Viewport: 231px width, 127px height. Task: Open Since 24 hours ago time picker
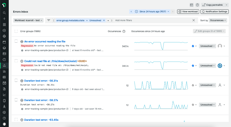(152, 12)
